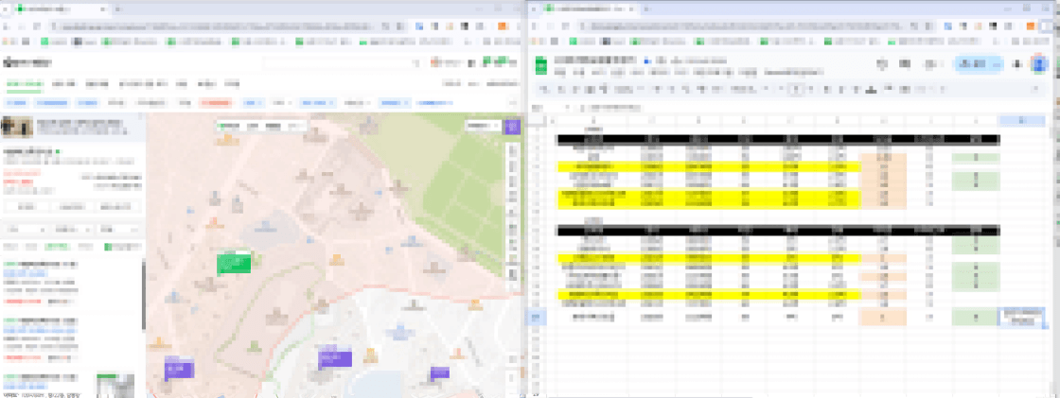Click the Naver real estate search field
The width and height of the screenshot is (1060, 398).
tap(341, 62)
